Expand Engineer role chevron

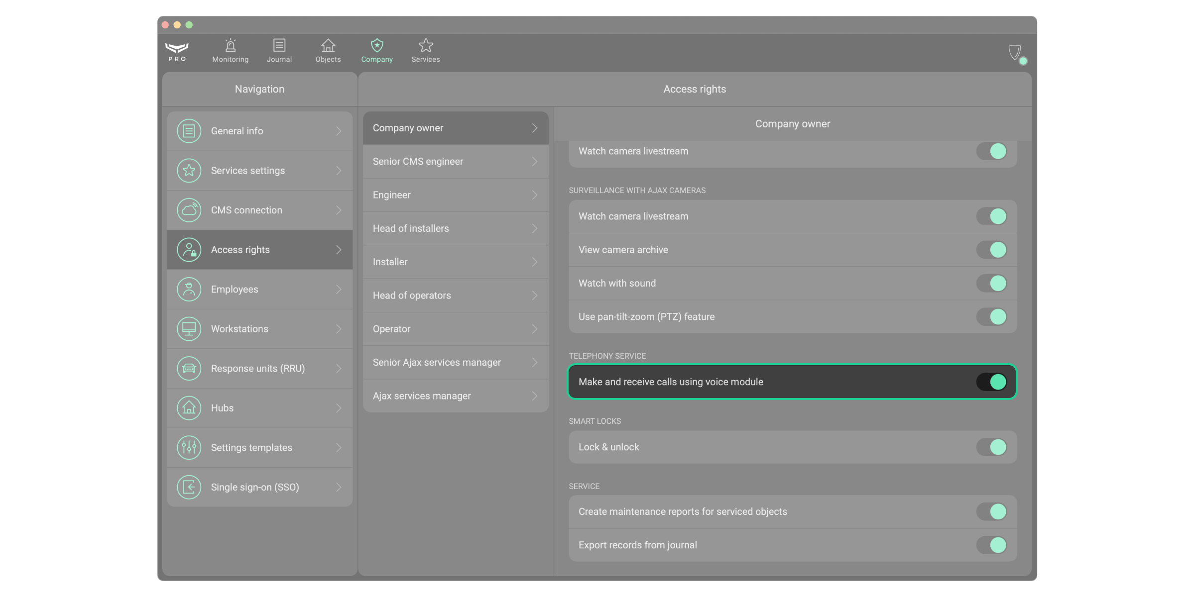coord(535,195)
